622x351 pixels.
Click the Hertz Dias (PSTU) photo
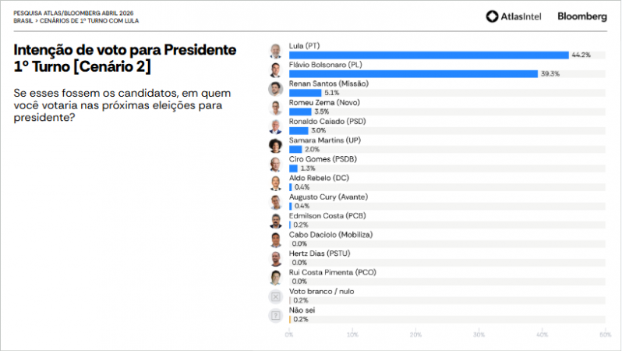tap(275, 258)
